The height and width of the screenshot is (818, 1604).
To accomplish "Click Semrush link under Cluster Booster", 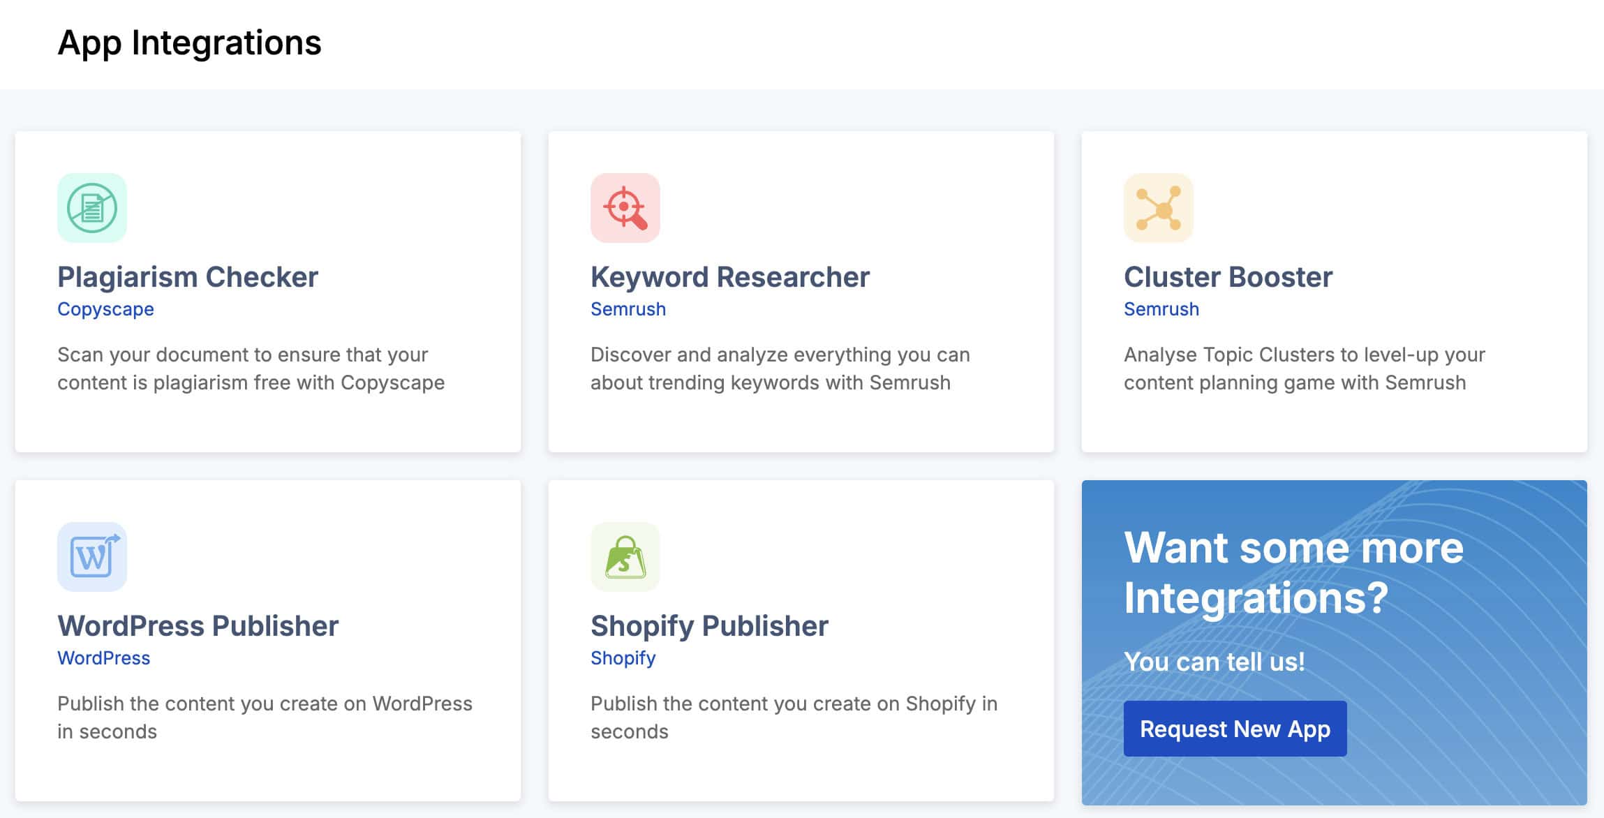I will click(x=1161, y=309).
